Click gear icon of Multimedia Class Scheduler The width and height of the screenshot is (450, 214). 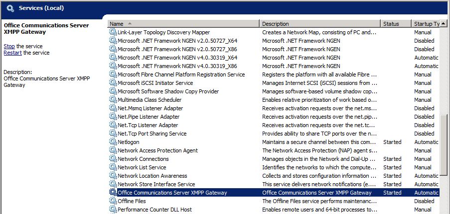[x=113, y=100]
